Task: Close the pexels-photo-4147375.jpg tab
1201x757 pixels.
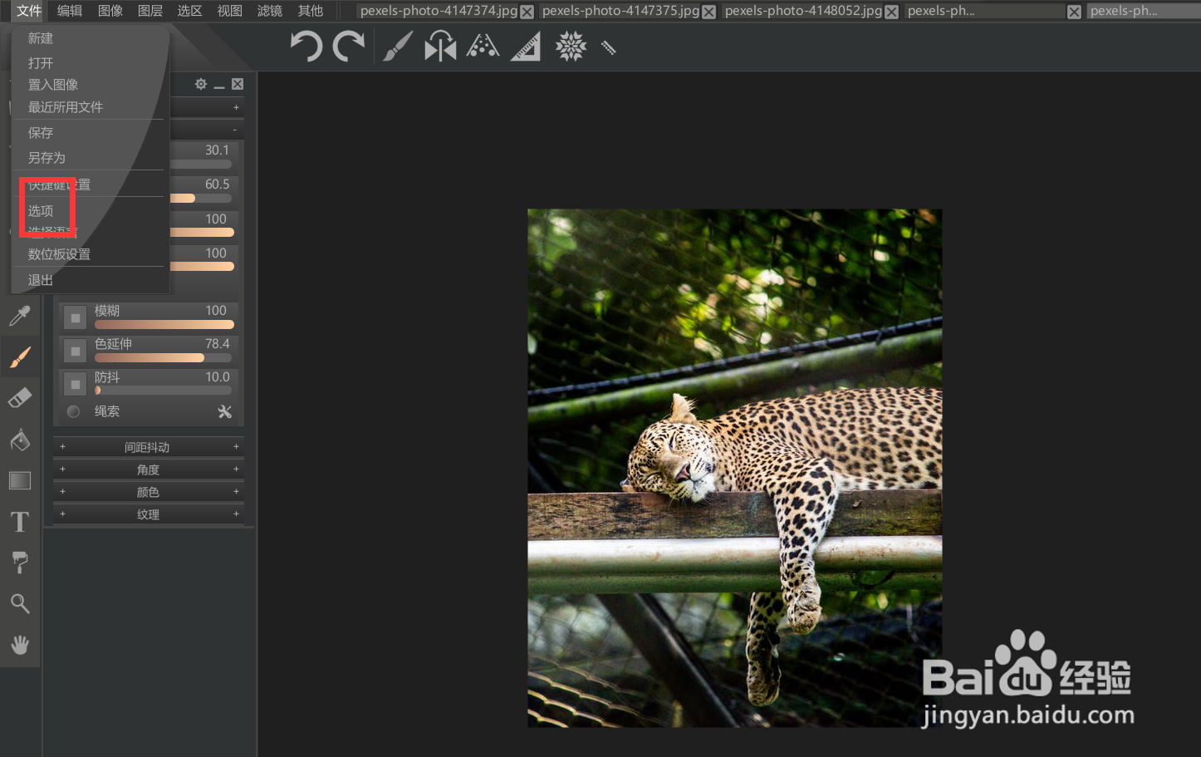Action: coord(708,12)
